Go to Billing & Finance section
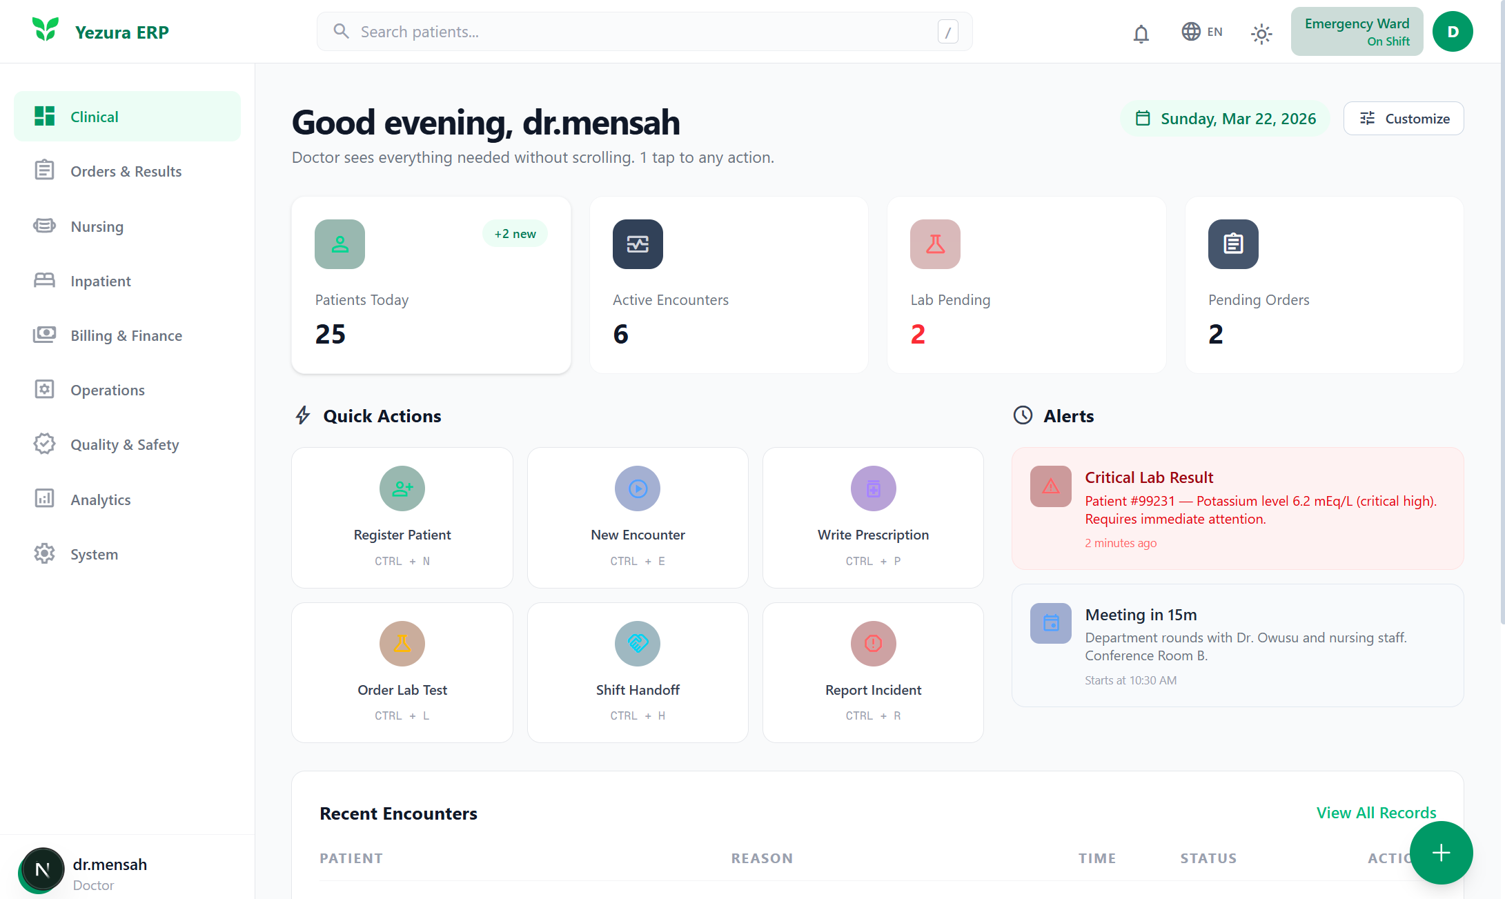Screen dimensions: 1505x899 coord(126,335)
